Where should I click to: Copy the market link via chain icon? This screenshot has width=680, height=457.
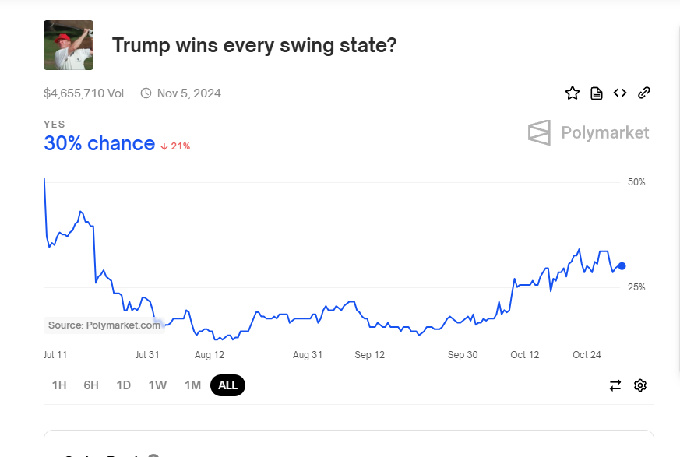[x=644, y=93]
